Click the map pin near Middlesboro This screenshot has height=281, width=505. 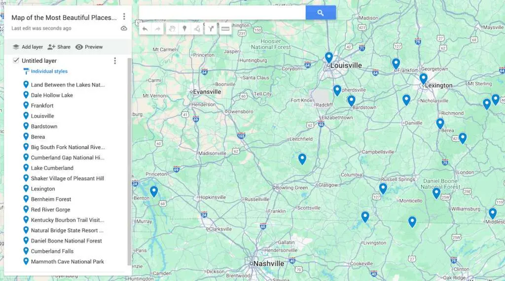[x=493, y=213]
